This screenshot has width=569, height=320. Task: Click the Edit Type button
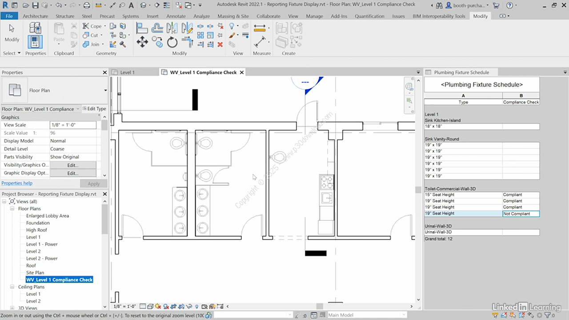[94, 109]
